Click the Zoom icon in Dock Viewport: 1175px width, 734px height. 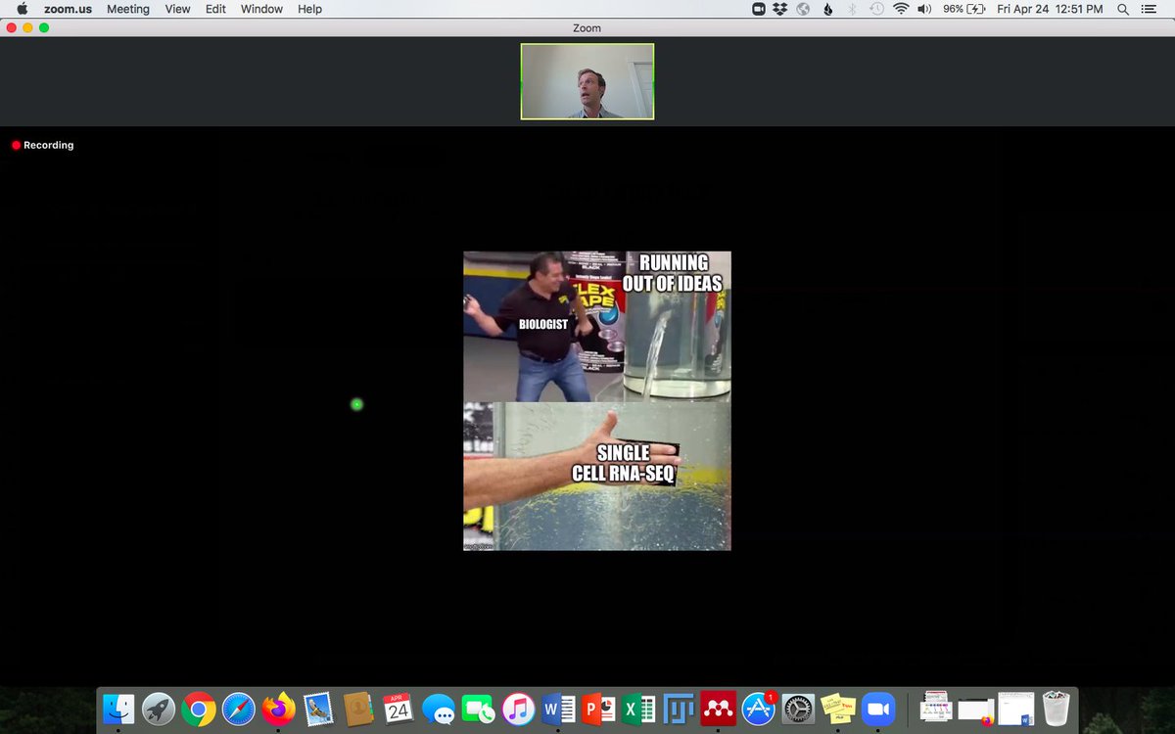pyautogui.click(x=879, y=708)
